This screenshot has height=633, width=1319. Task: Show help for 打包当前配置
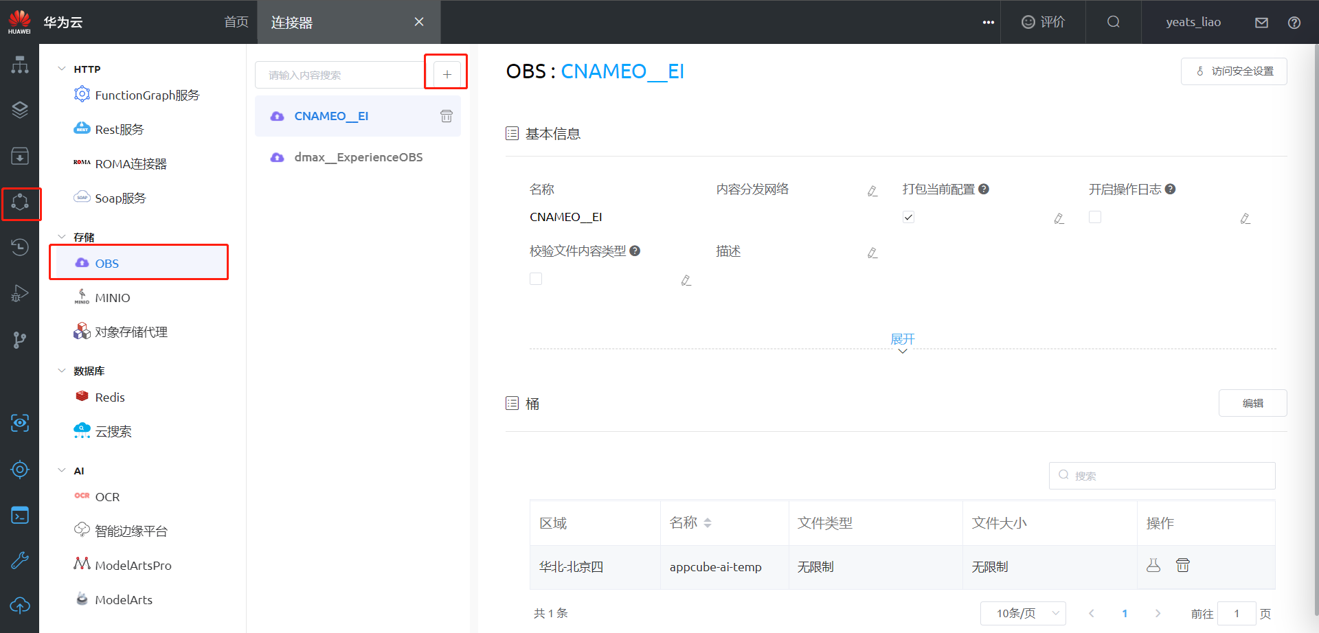point(984,189)
